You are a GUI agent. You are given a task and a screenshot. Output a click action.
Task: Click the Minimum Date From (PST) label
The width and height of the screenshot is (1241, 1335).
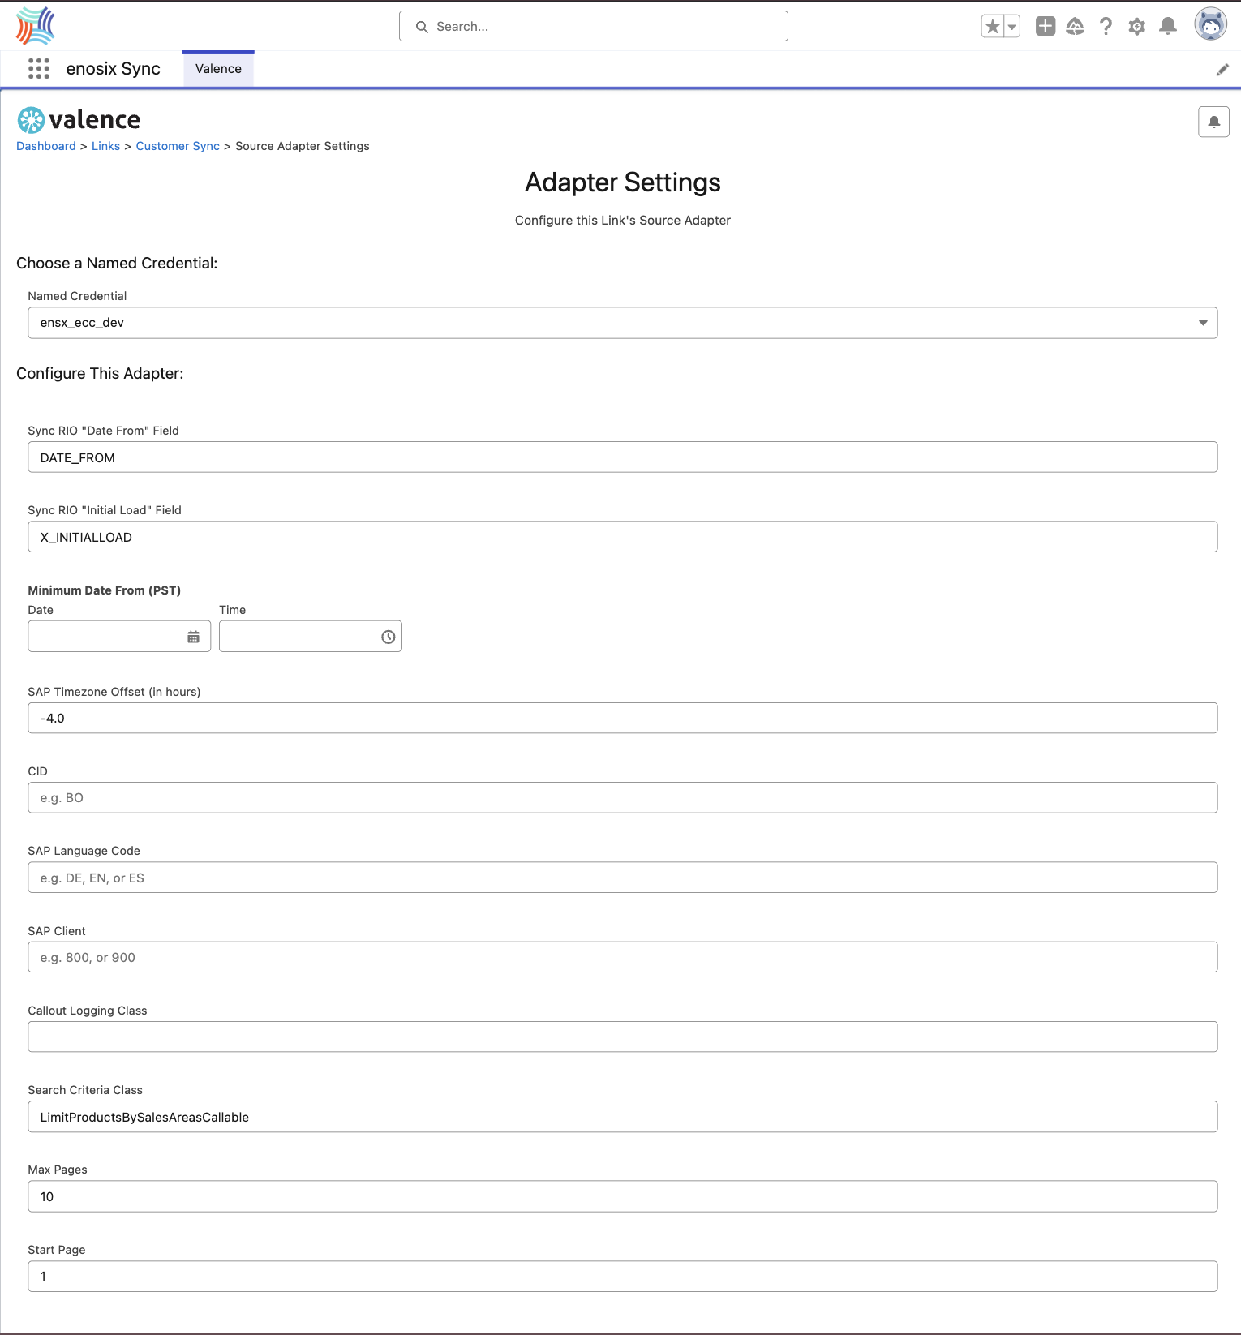click(x=105, y=590)
